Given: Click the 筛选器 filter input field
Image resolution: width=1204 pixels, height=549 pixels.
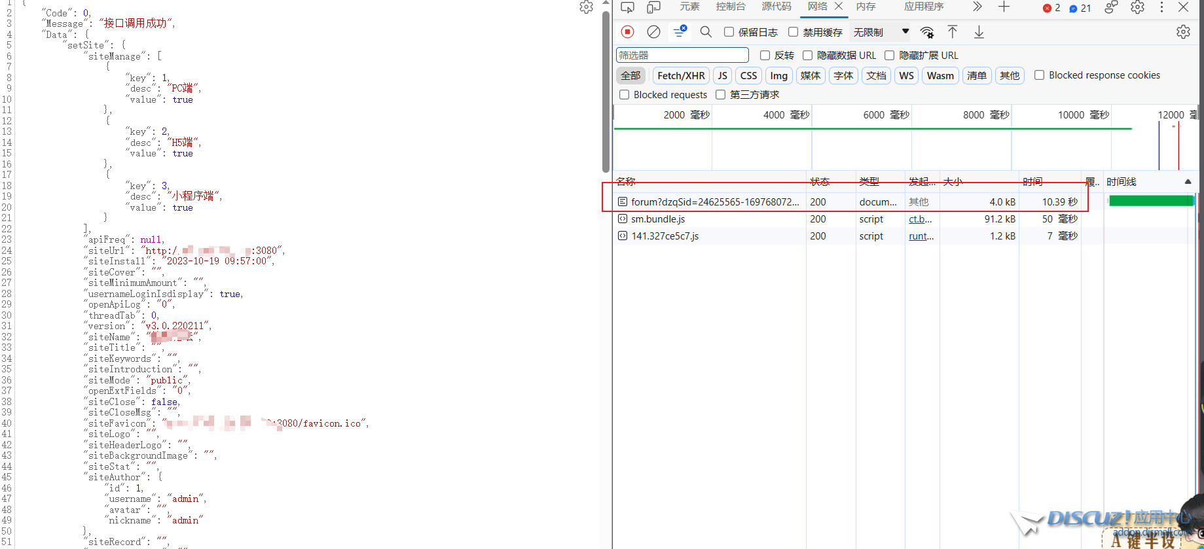Looking at the screenshot, I should tap(682, 55).
